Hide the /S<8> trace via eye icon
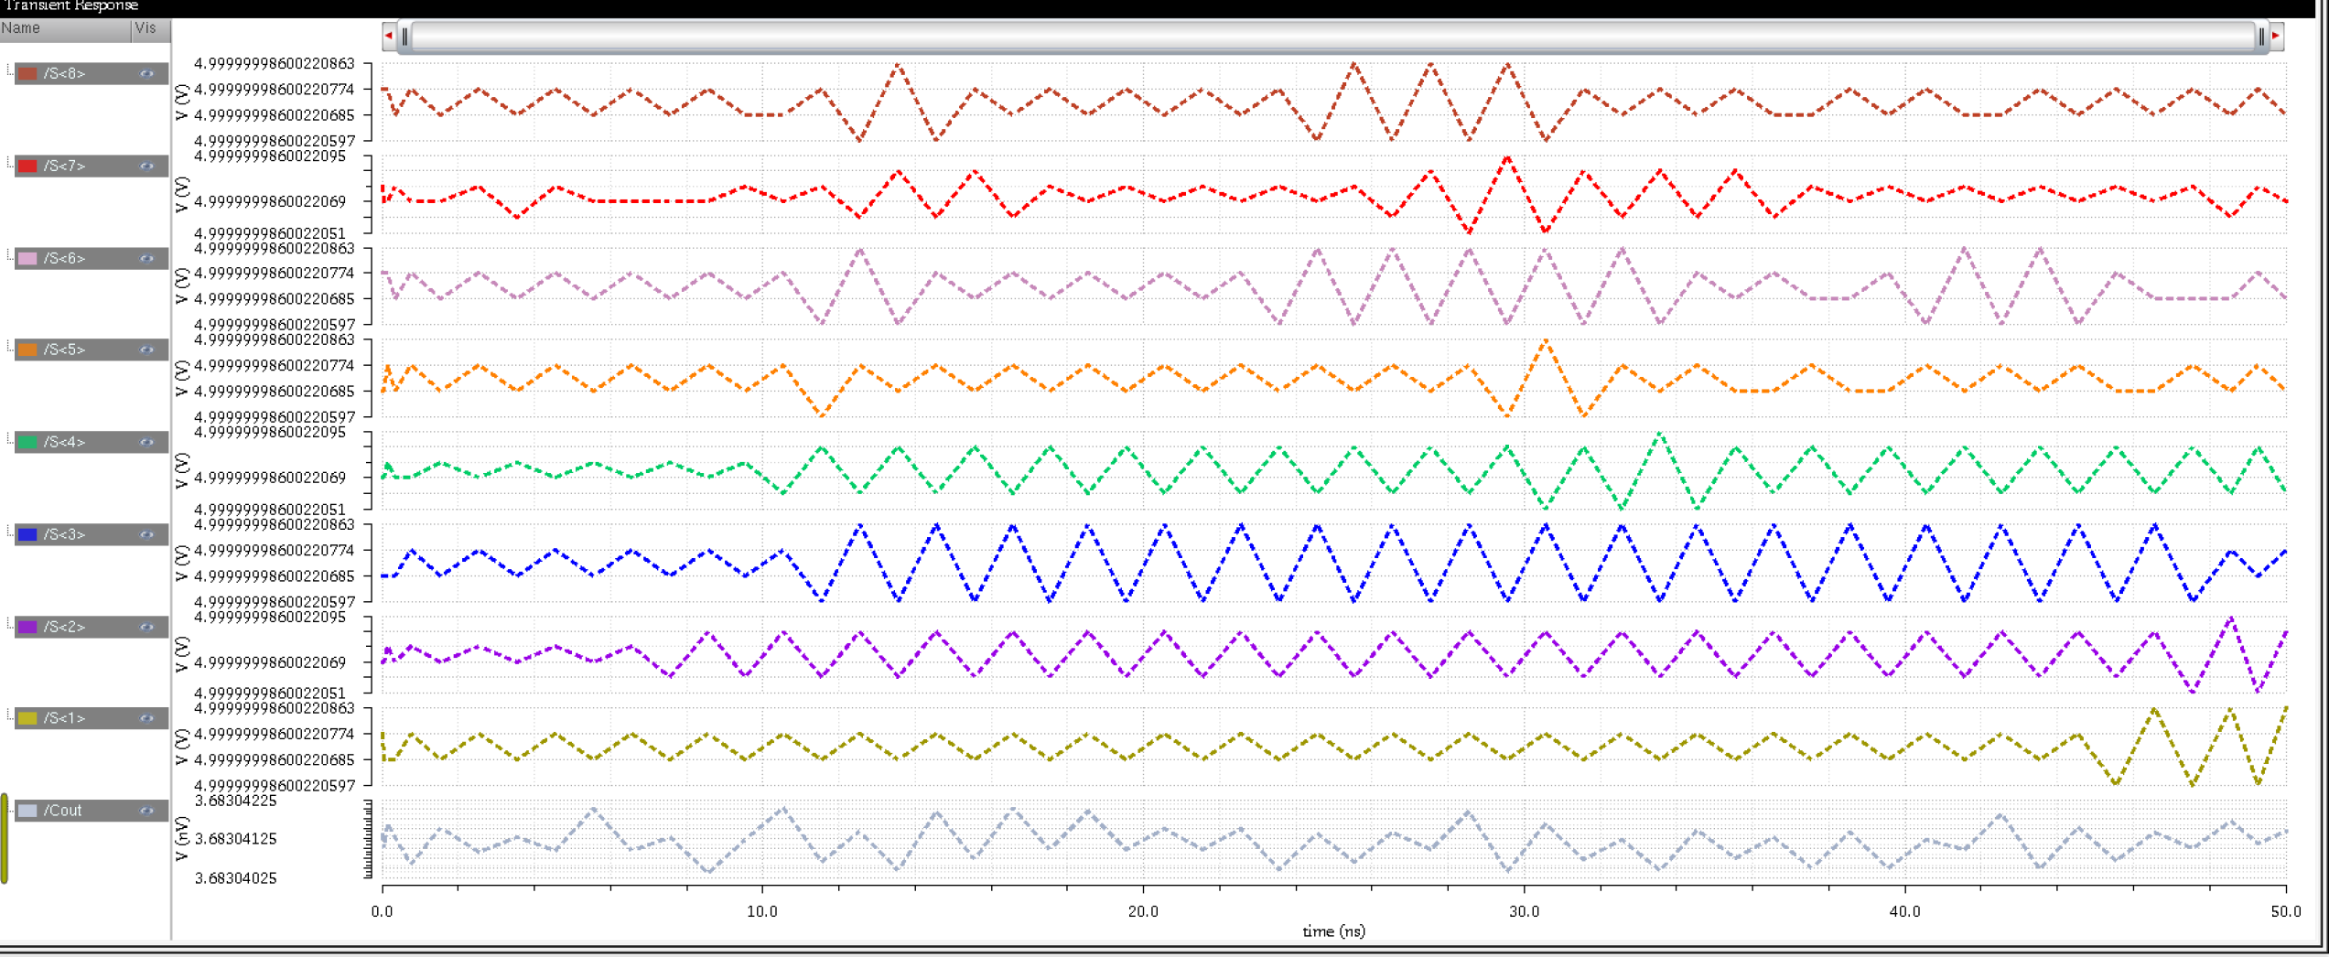 coord(146,74)
